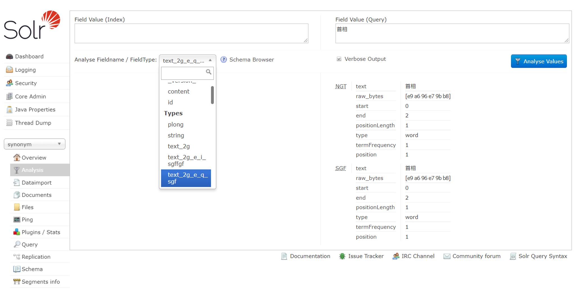Click the Solr Query Syntax icon
The image size is (579, 297).
[513, 256]
